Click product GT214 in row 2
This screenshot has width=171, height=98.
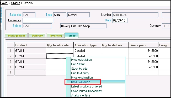pos(30,56)
